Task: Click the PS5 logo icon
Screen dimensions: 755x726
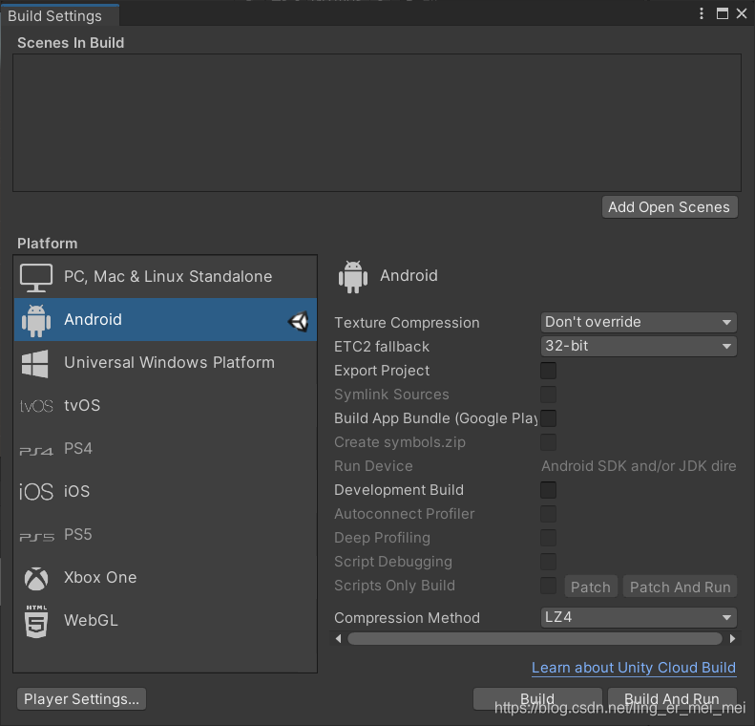Action: pos(36,537)
